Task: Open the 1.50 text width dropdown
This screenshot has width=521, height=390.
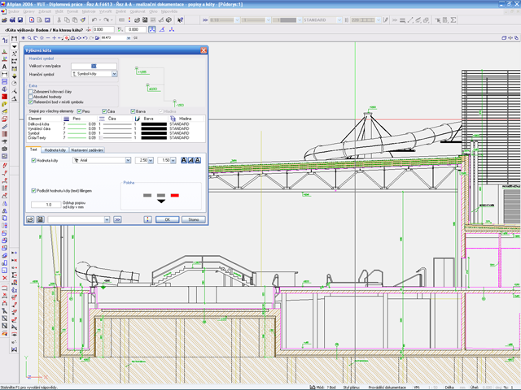Action: click(x=173, y=161)
